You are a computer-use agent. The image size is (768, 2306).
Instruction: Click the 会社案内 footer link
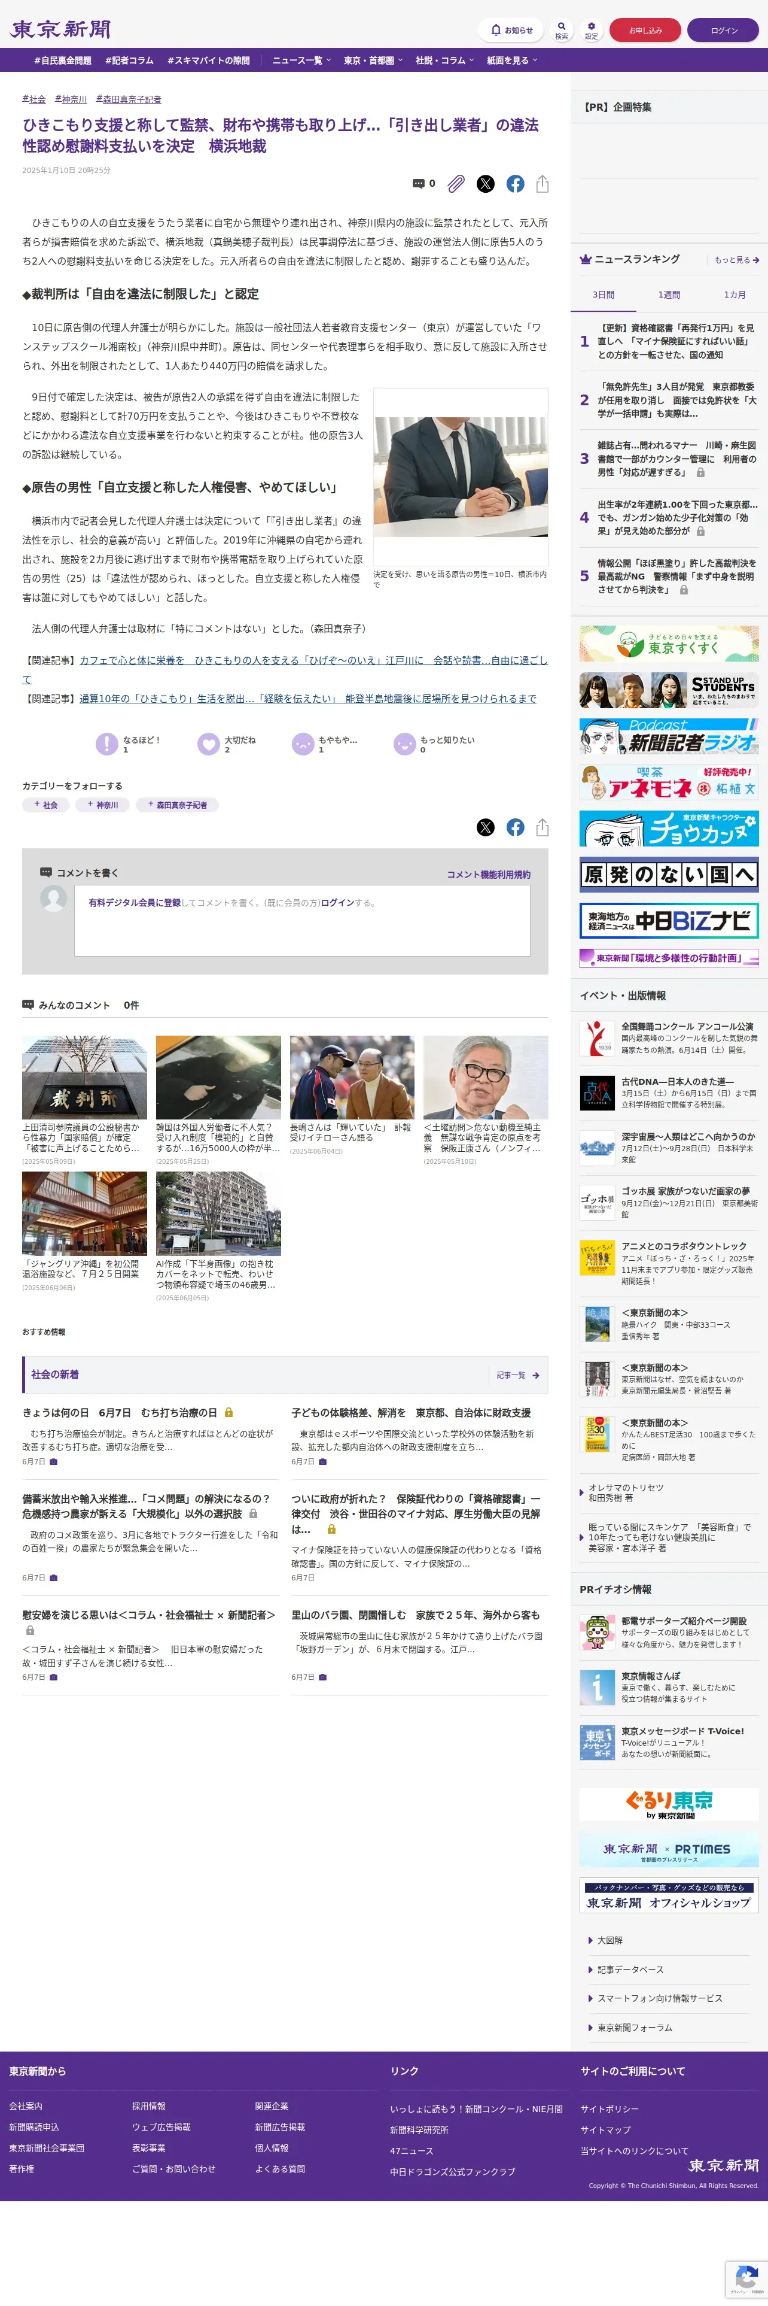click(26, 2105)
